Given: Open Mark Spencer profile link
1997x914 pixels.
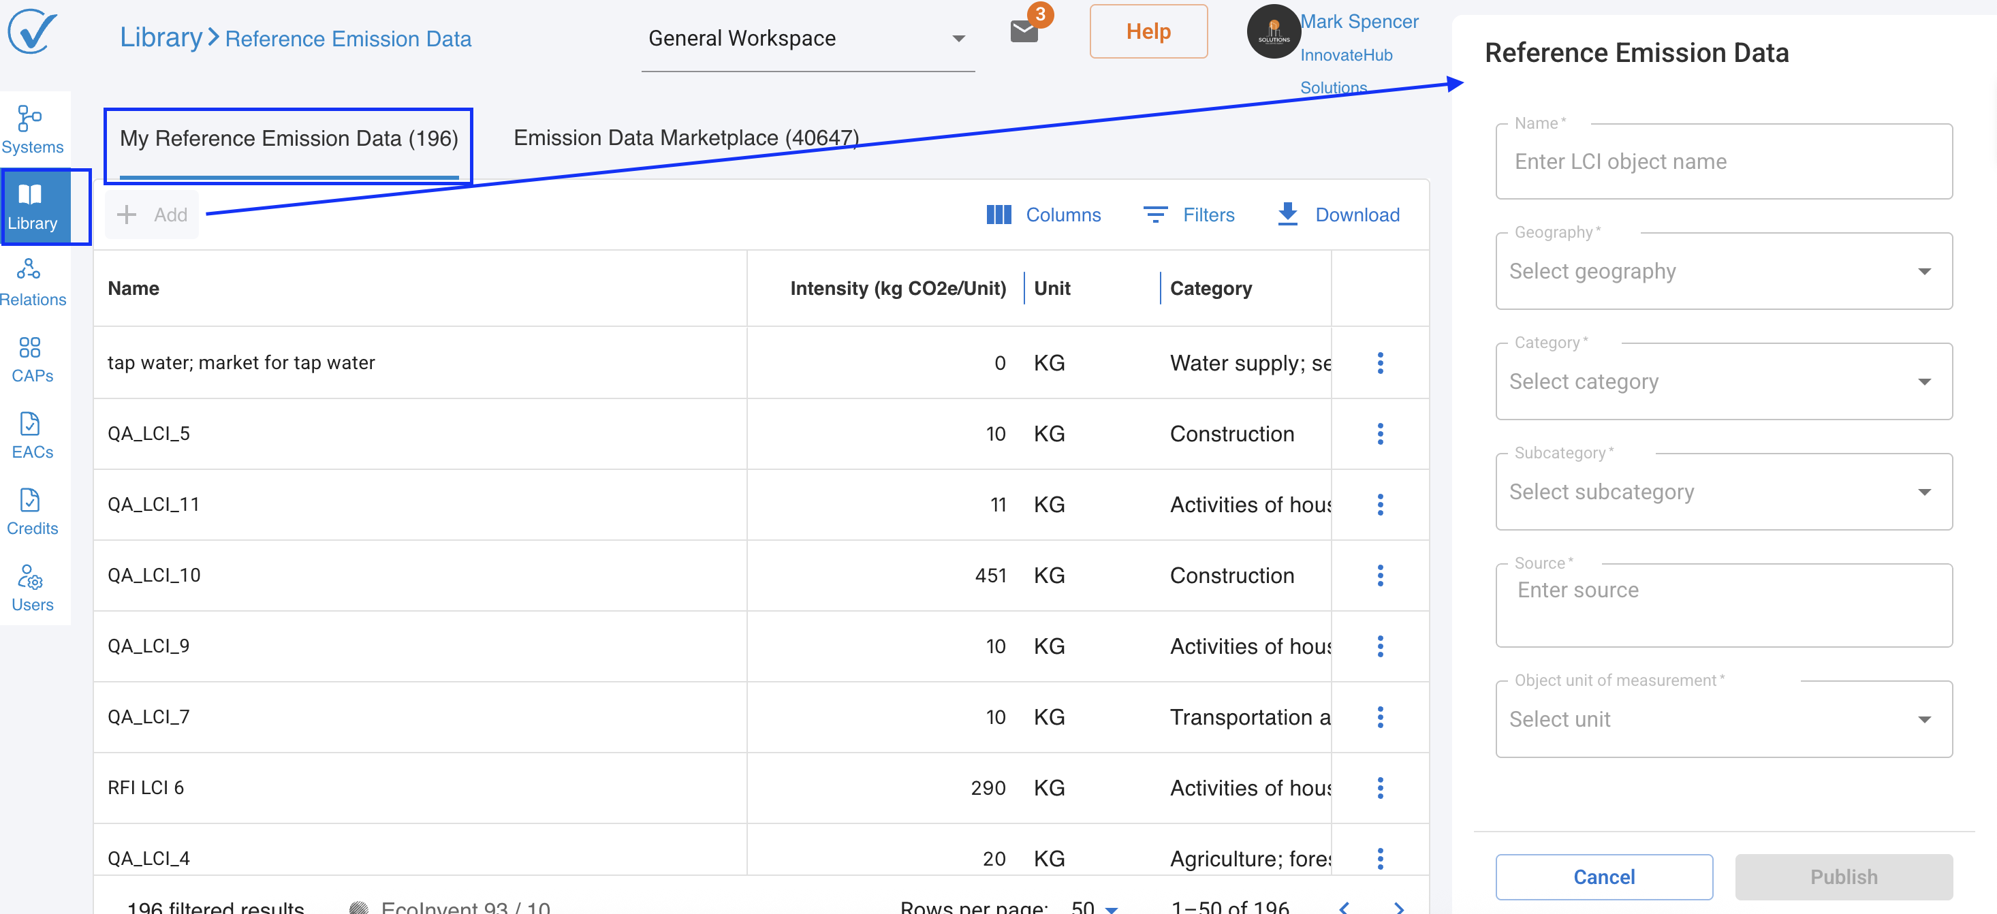Looking at the screenshot, I should (1359, 22).
